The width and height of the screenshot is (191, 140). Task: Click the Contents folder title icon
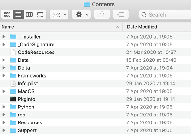click(87, 4)
